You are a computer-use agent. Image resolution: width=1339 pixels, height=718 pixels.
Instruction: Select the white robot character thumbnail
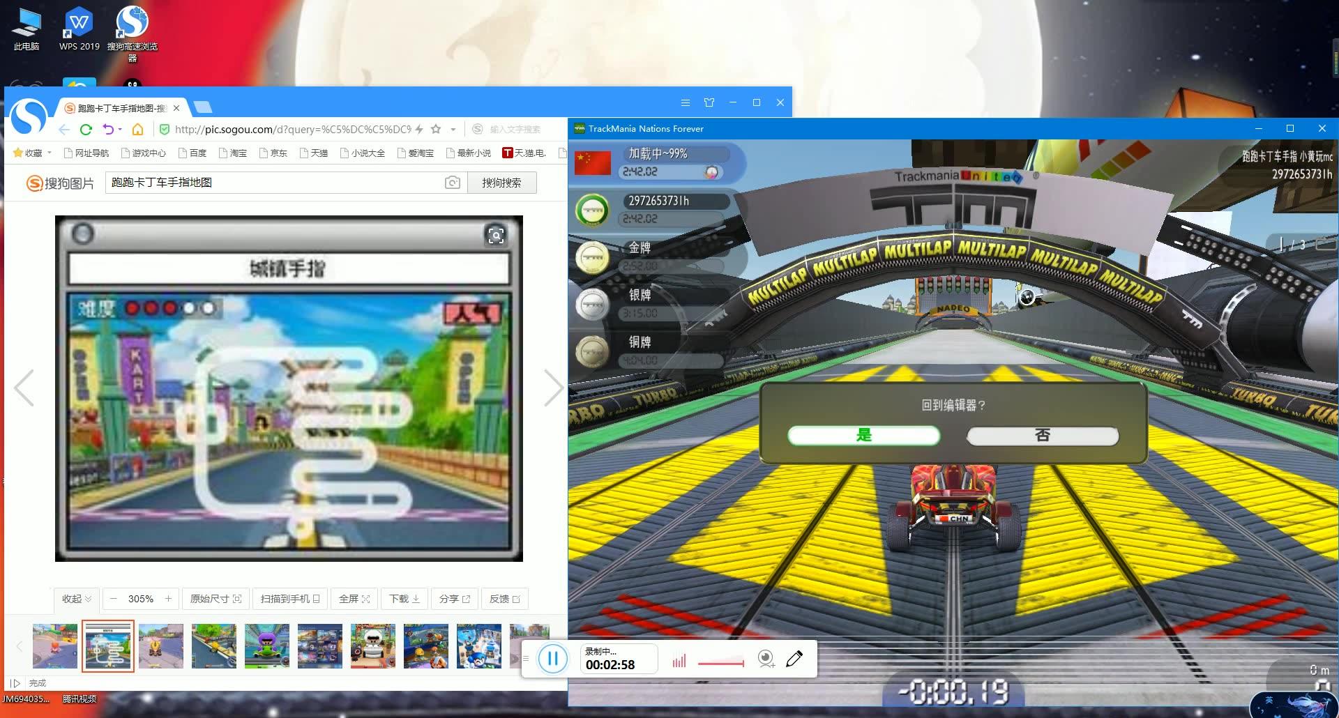373,646
